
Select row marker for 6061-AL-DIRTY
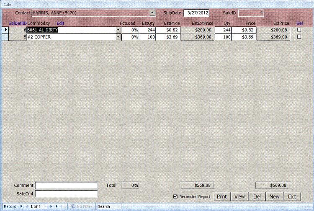coord(5,30)
